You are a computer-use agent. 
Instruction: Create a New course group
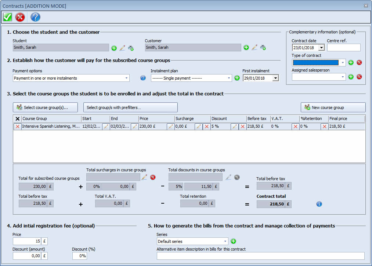pos(333,108)
